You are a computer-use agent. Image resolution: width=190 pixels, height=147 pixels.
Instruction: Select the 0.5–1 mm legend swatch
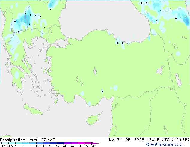click(x=12, y=143)
